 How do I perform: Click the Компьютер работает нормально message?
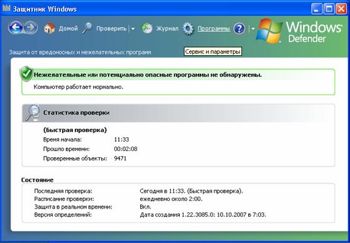coord(79,87)
